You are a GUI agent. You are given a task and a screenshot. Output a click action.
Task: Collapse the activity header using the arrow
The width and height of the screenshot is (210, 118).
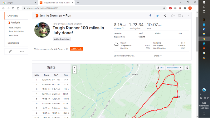tap(188, 16)
